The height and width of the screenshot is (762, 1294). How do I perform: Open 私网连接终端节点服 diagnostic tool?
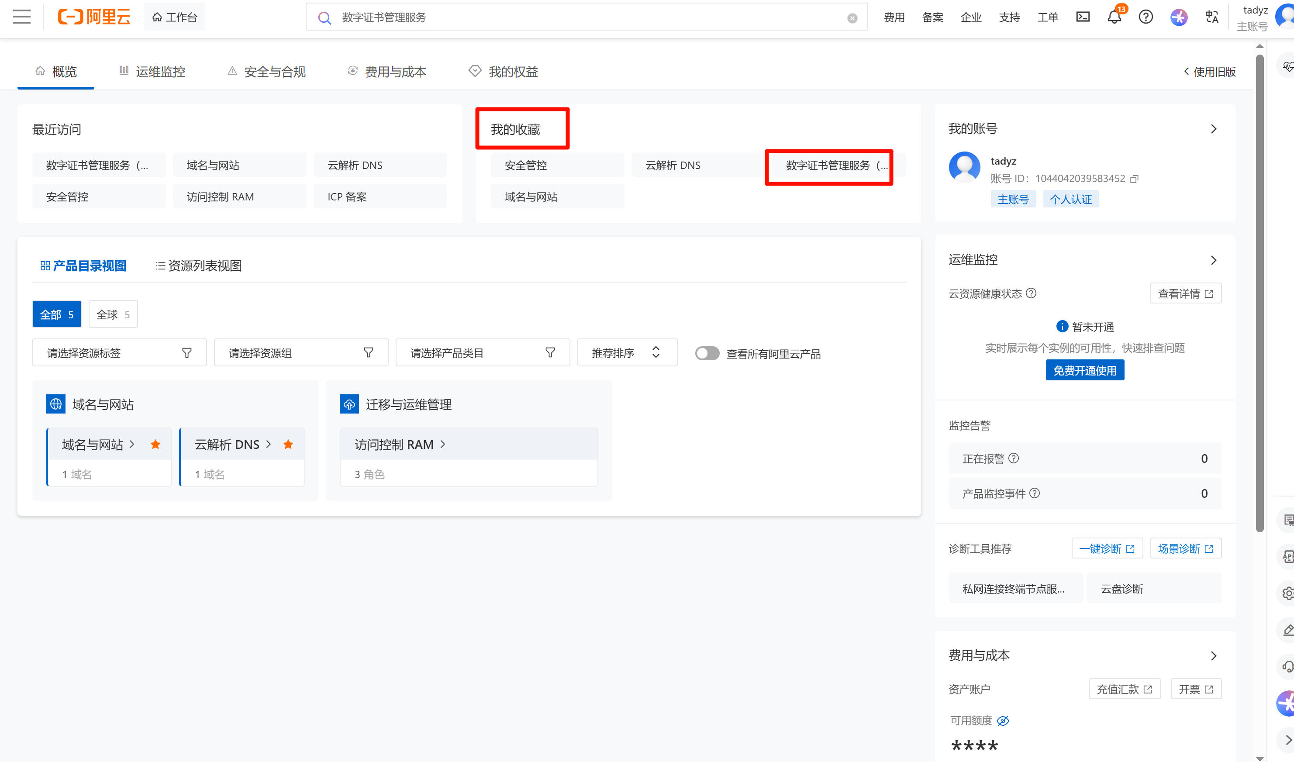[1016, 589]
